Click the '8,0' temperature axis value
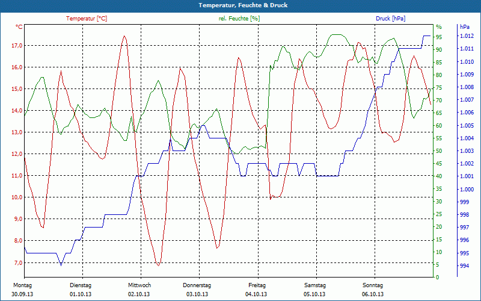The width and height of the screenshot is (481, 301). 18,241
